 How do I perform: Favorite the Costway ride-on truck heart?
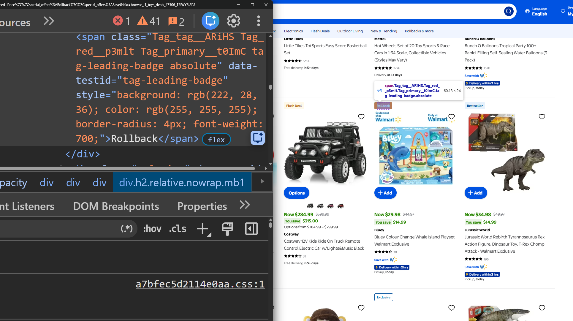coord(361,117)
